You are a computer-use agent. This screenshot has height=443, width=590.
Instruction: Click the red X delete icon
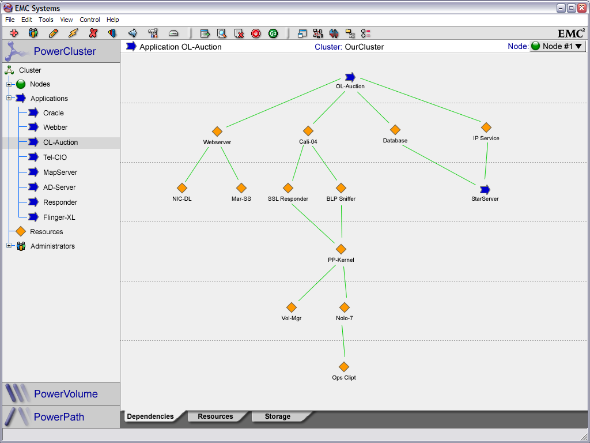[x=93, y=33]
